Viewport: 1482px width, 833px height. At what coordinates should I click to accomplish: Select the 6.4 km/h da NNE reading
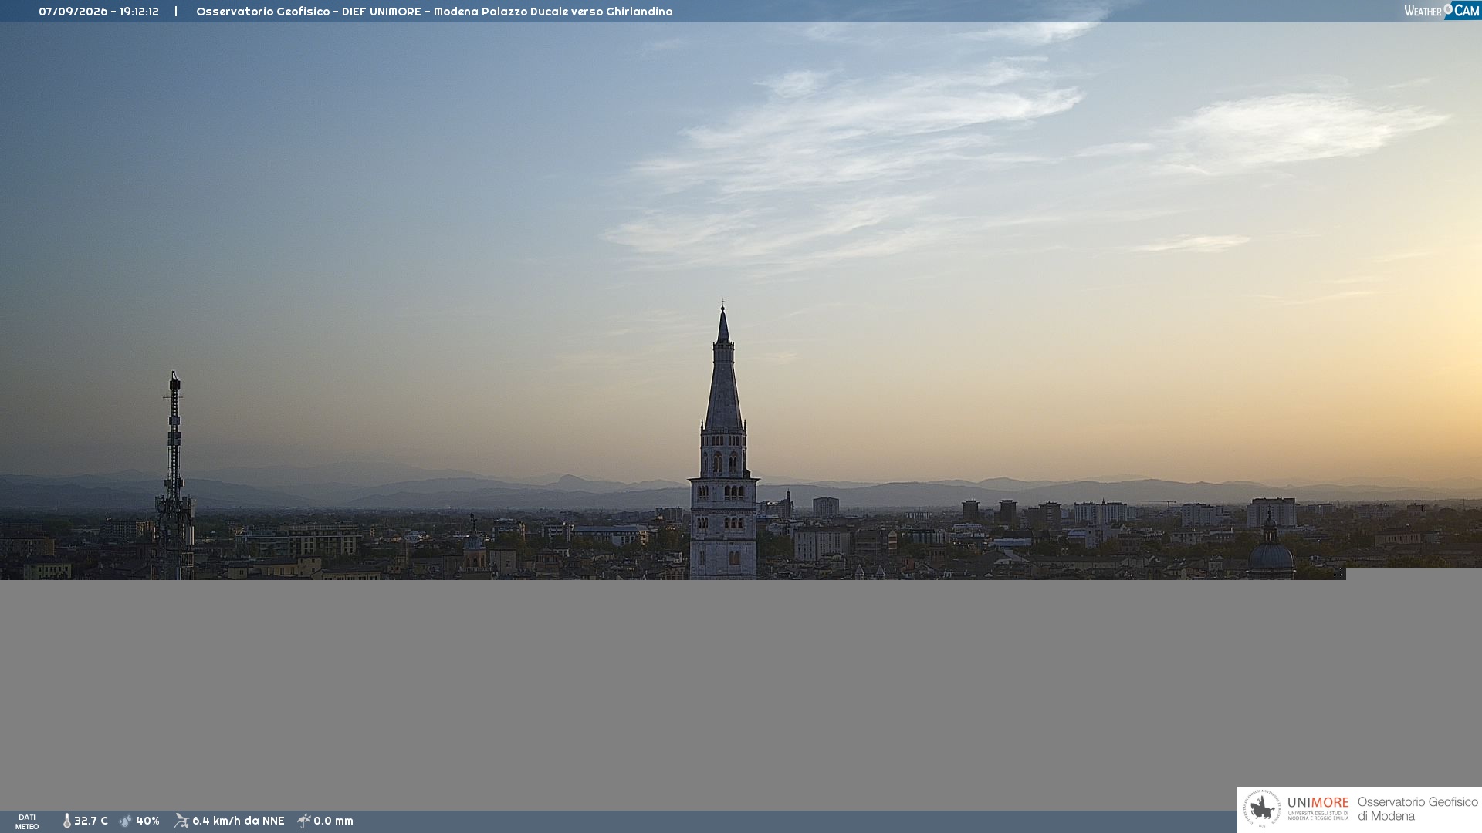tap(239, 821)
